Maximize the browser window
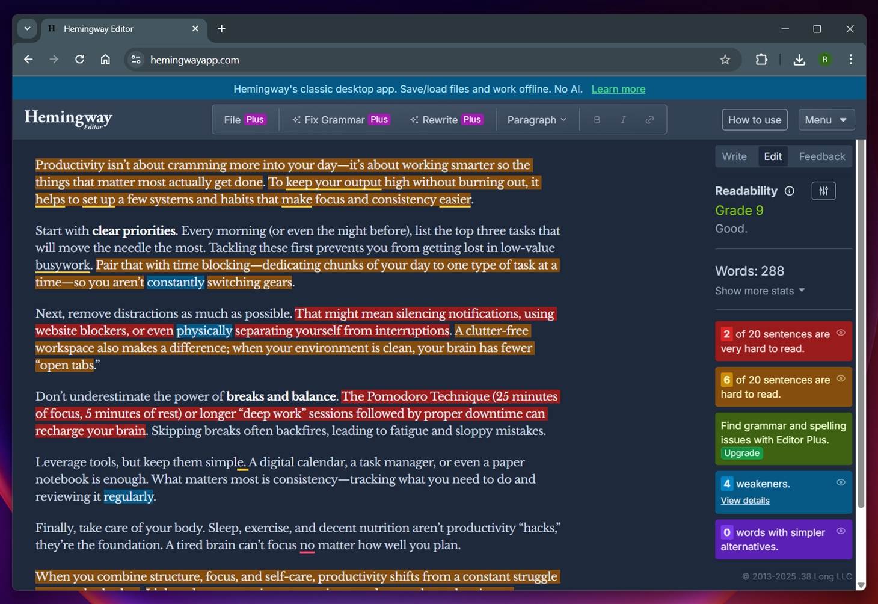Screen dimensions: 878x604 point(817,29)
